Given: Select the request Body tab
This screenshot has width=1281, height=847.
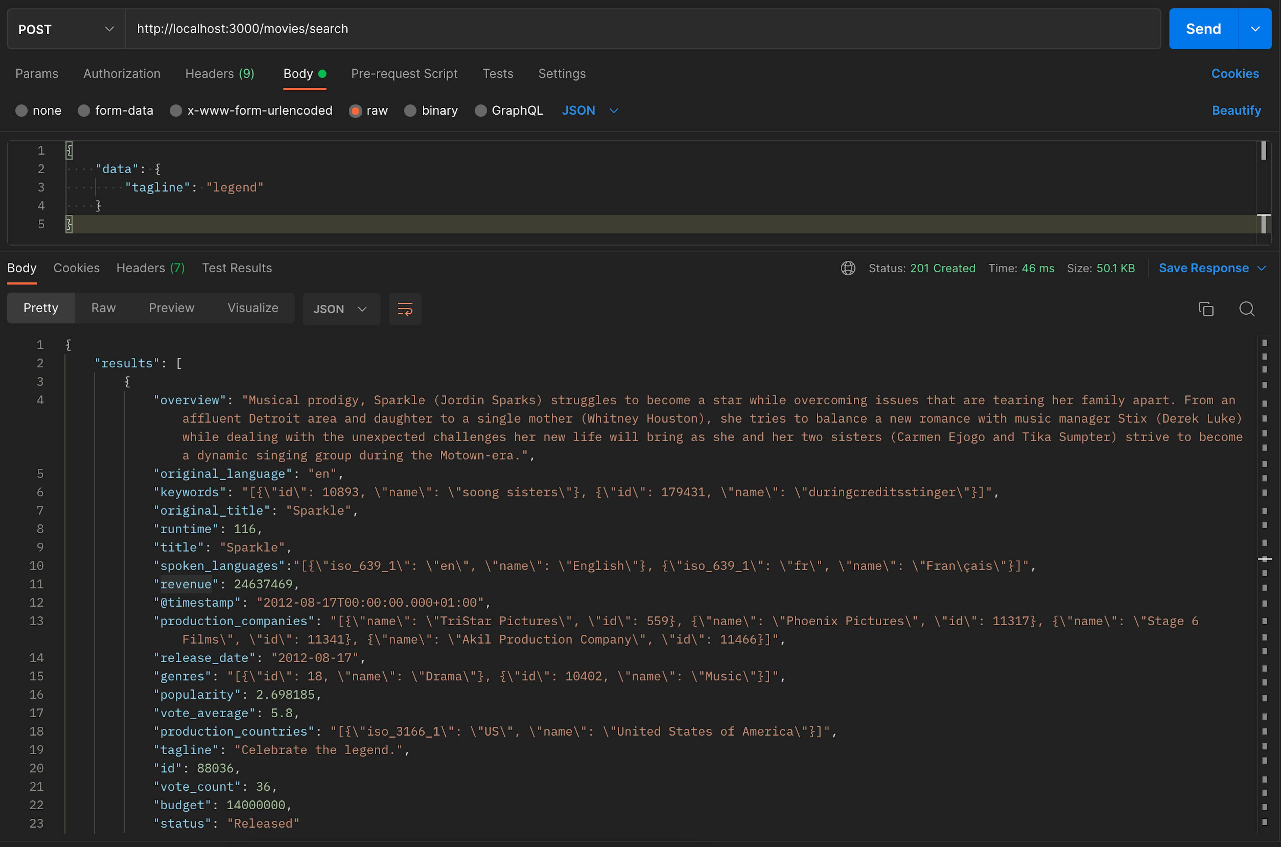Looking at the screenshot, I should click(x=305, y=73).
